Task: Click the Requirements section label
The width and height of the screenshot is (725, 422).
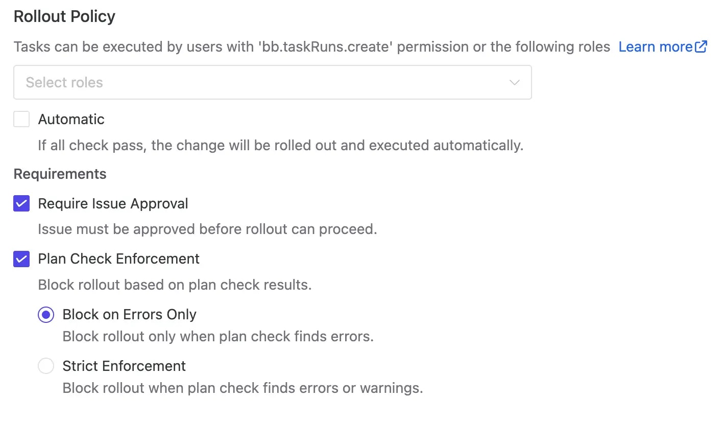Action: 60,174
